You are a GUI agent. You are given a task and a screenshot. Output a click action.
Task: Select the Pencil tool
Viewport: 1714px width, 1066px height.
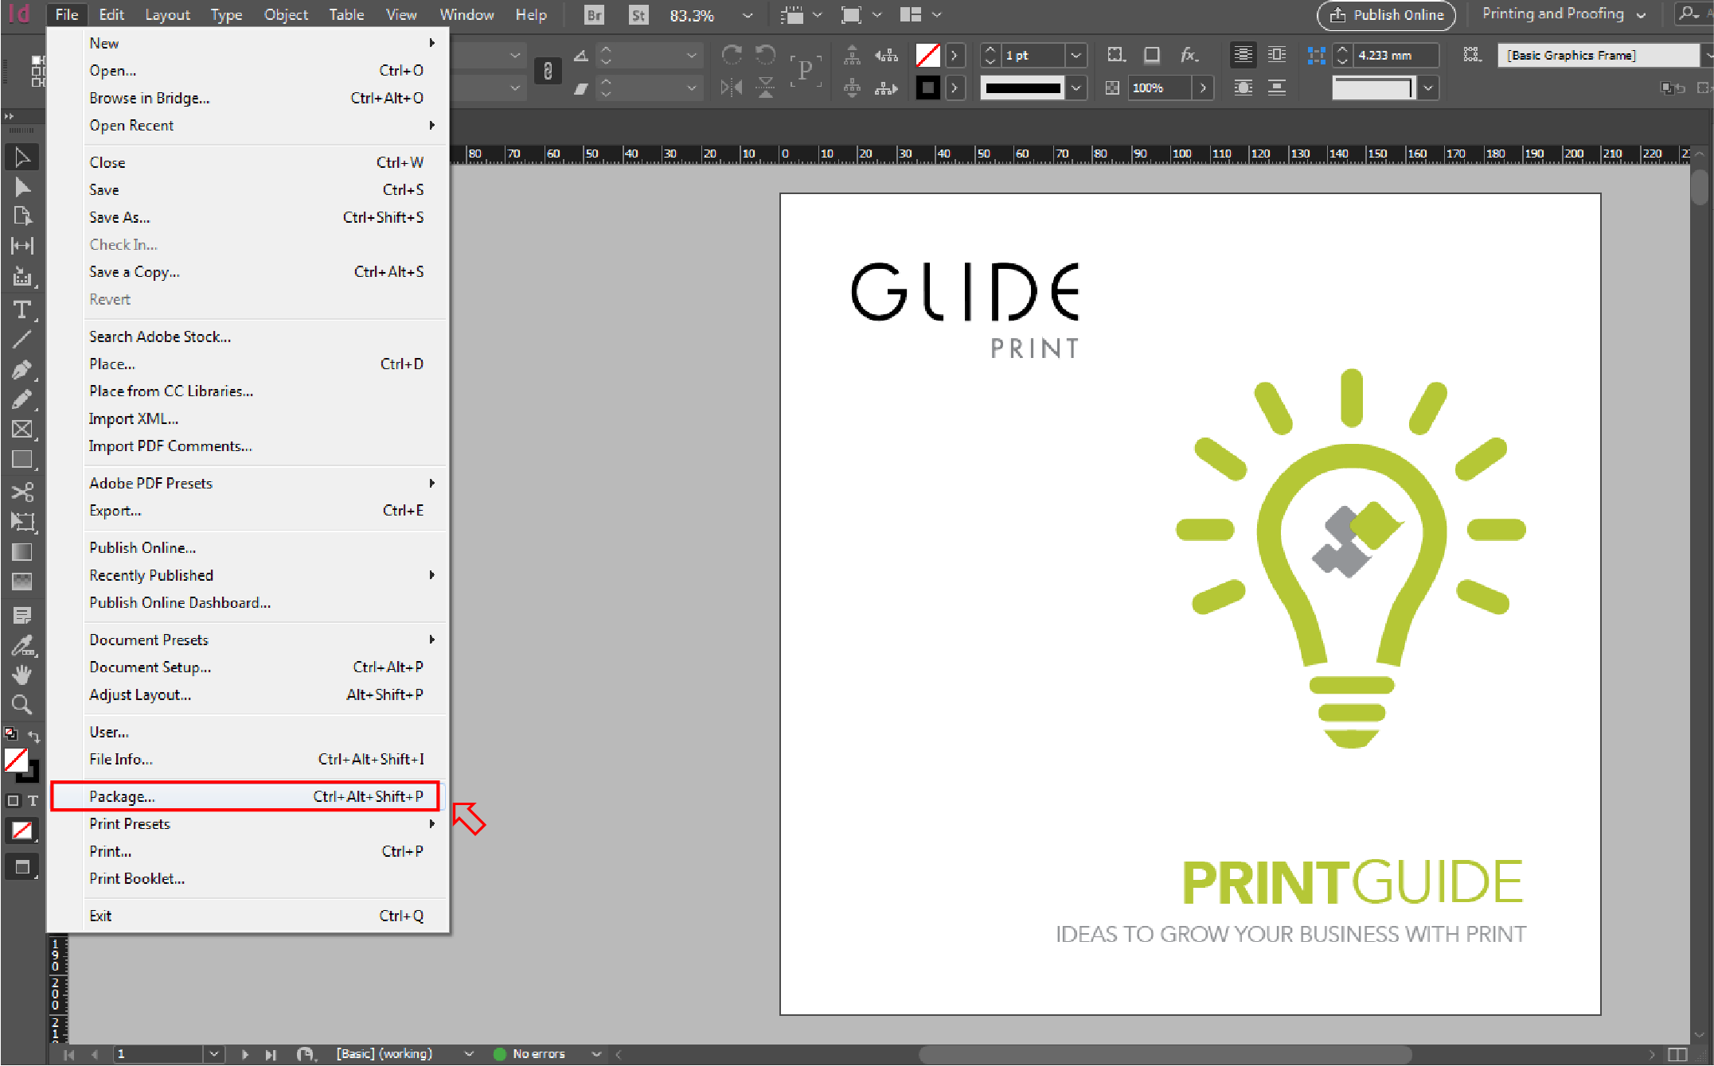pyautogui.click(x=22, y=399)
